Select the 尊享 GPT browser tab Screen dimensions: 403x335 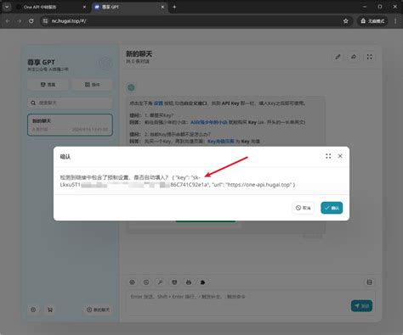129,7
